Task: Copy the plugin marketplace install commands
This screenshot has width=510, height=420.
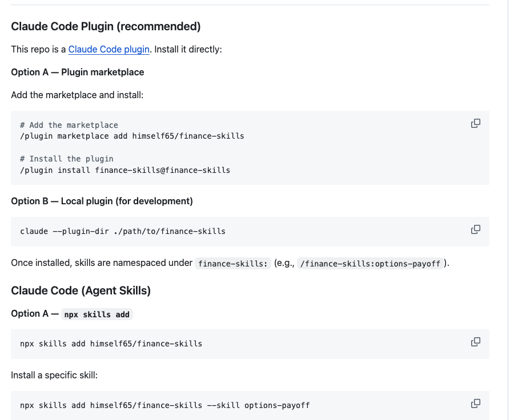Action: [x=476, y=123]
